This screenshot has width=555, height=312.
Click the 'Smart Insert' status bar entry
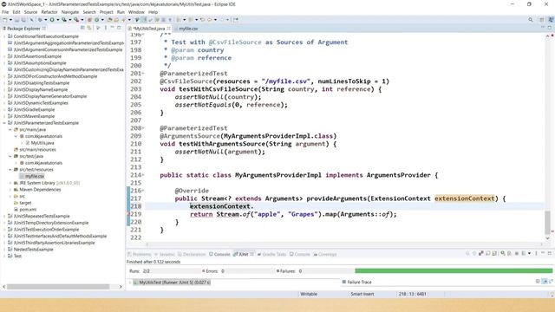click(x=362, y=294)
